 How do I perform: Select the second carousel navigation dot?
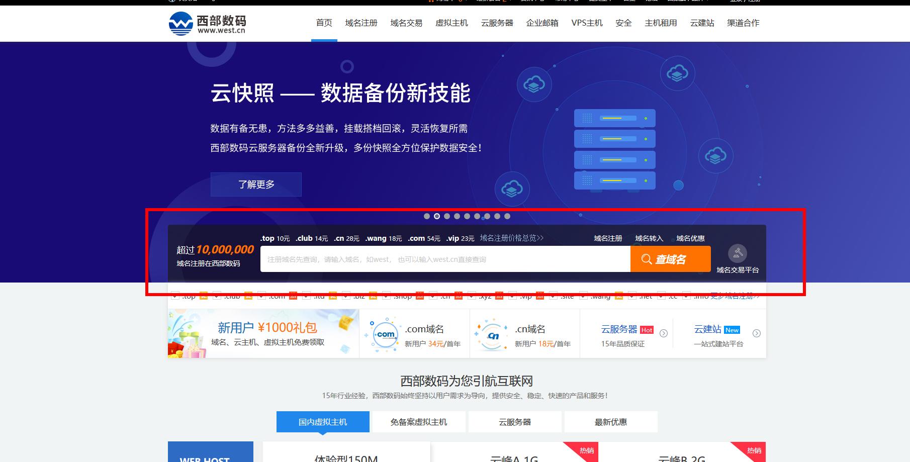[x=436, y=216]
